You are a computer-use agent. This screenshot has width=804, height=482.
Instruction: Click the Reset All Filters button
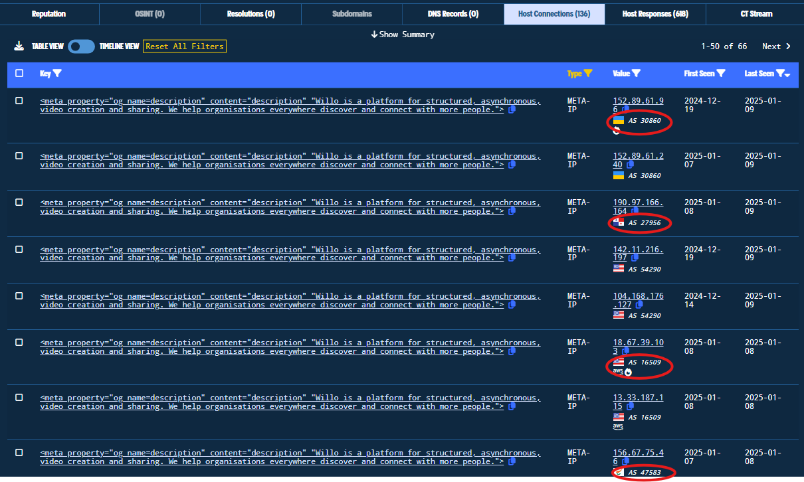pyautogui.click(x=185, y=46)
